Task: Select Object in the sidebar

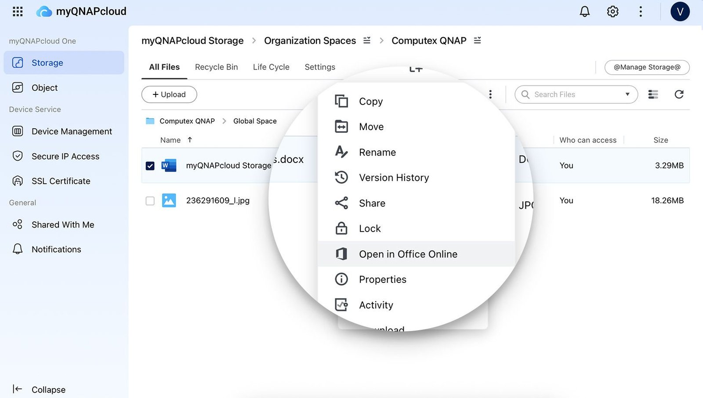Action: click(x=64, y=87)
